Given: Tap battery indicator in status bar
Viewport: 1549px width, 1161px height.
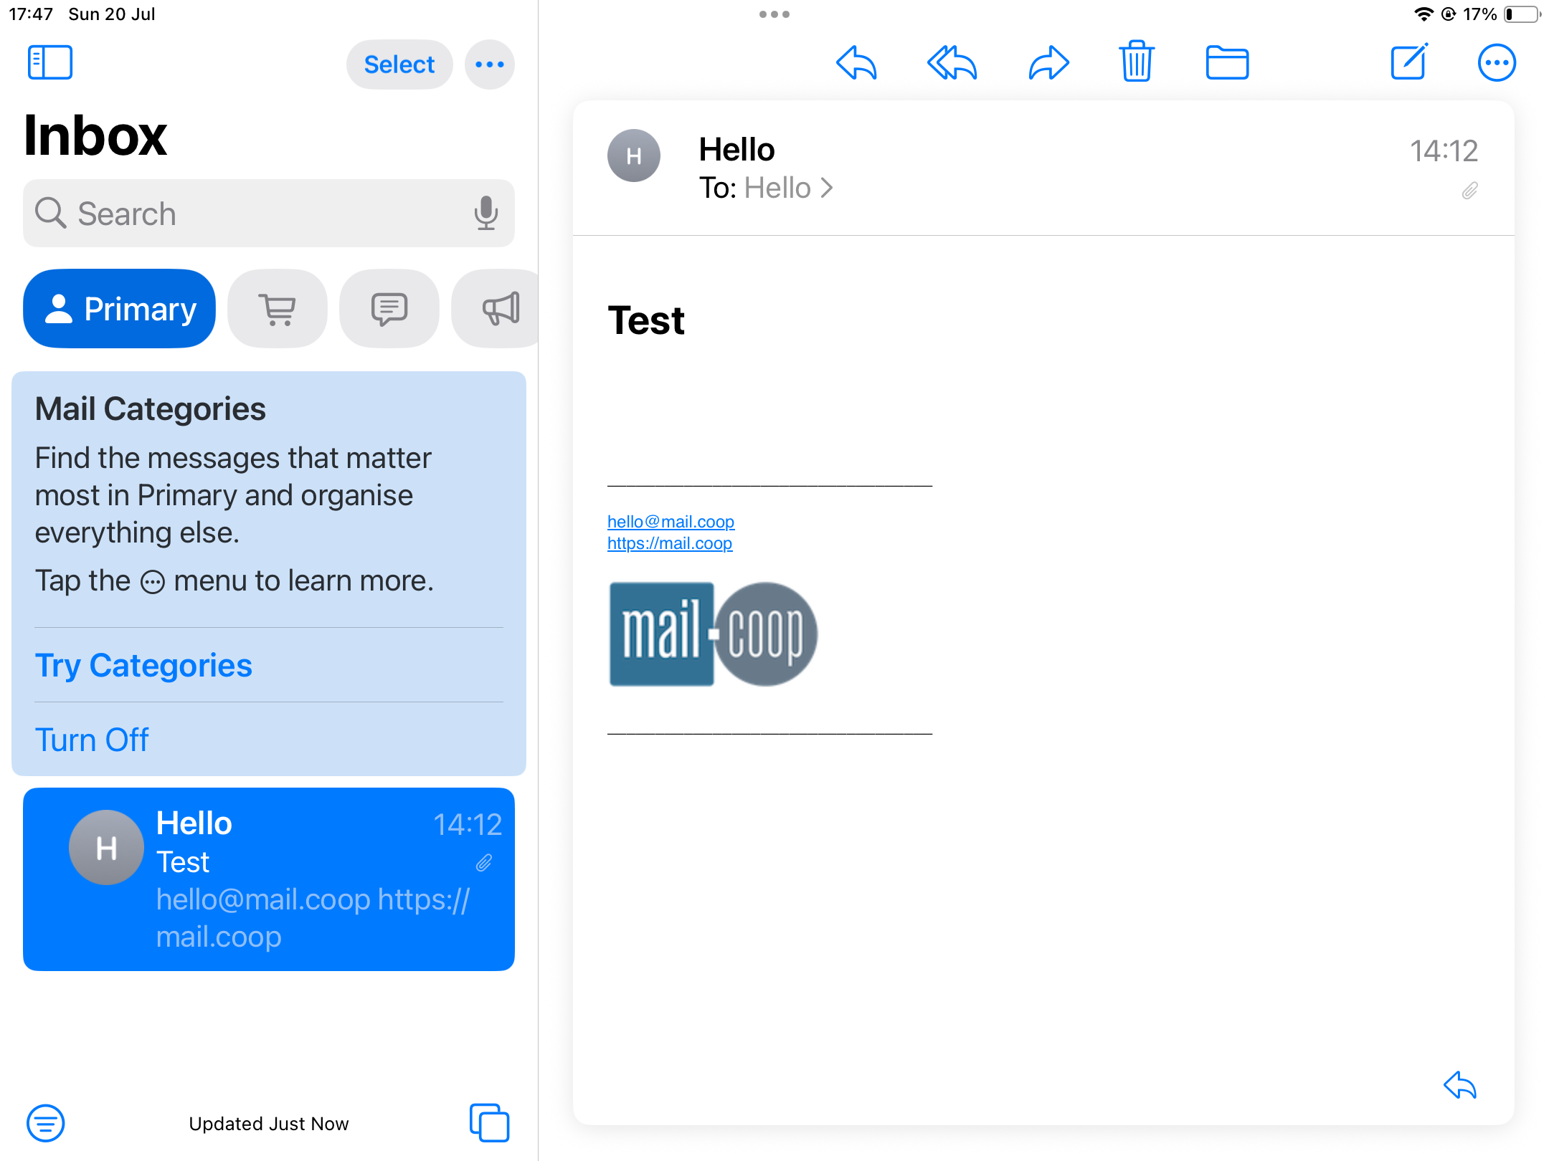Looking at the screenshot, I should tap(1522, 14).
